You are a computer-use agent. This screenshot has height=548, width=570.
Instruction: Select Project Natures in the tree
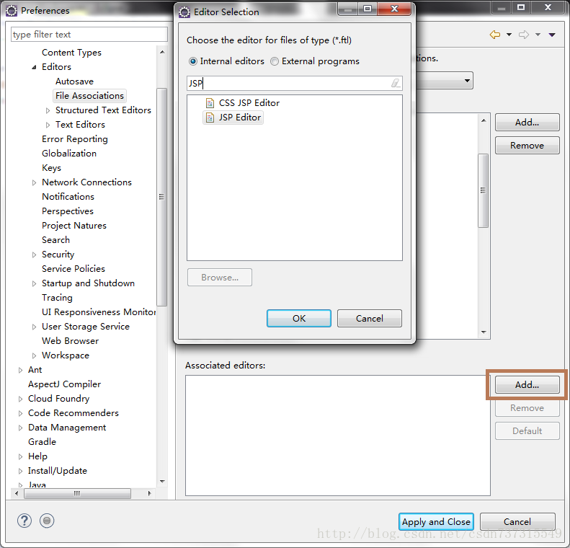pos(74,226)
